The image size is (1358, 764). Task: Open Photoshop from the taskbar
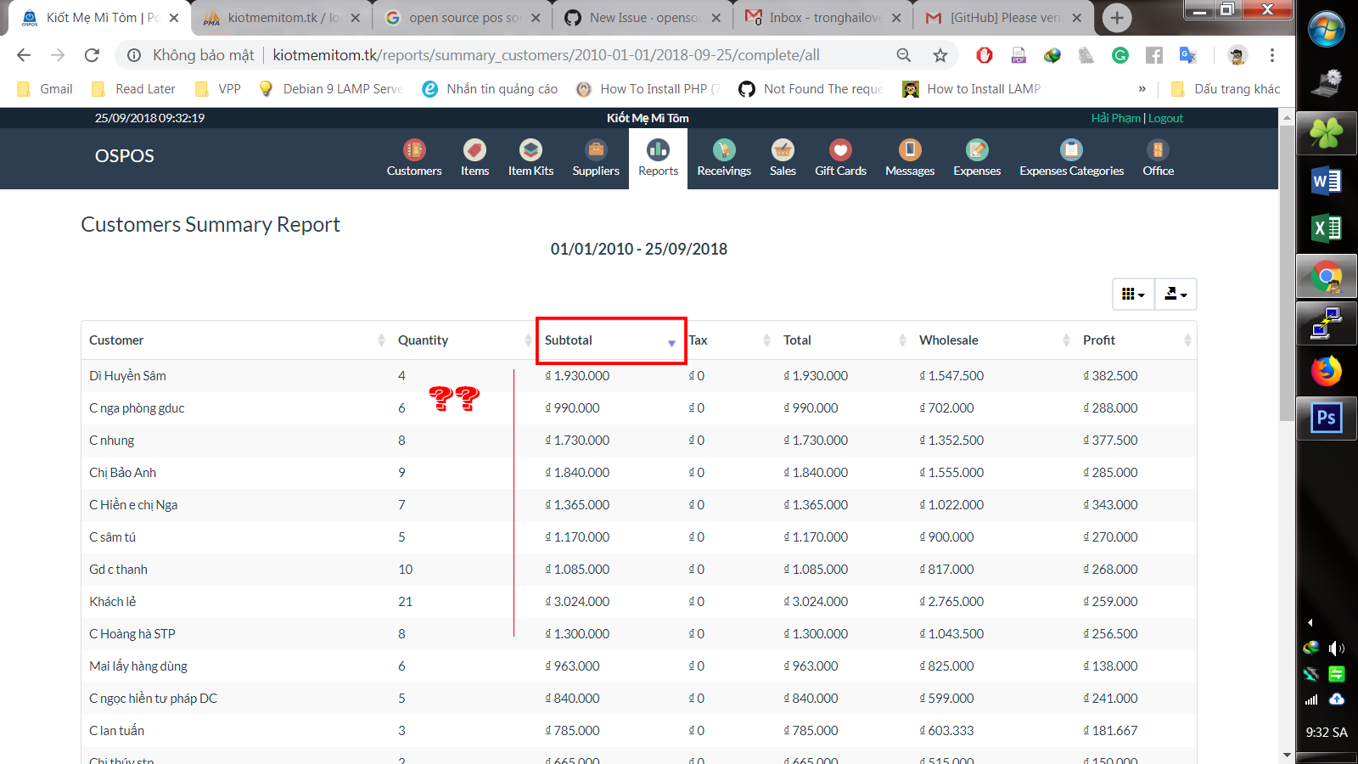[x=1327, y=418]
